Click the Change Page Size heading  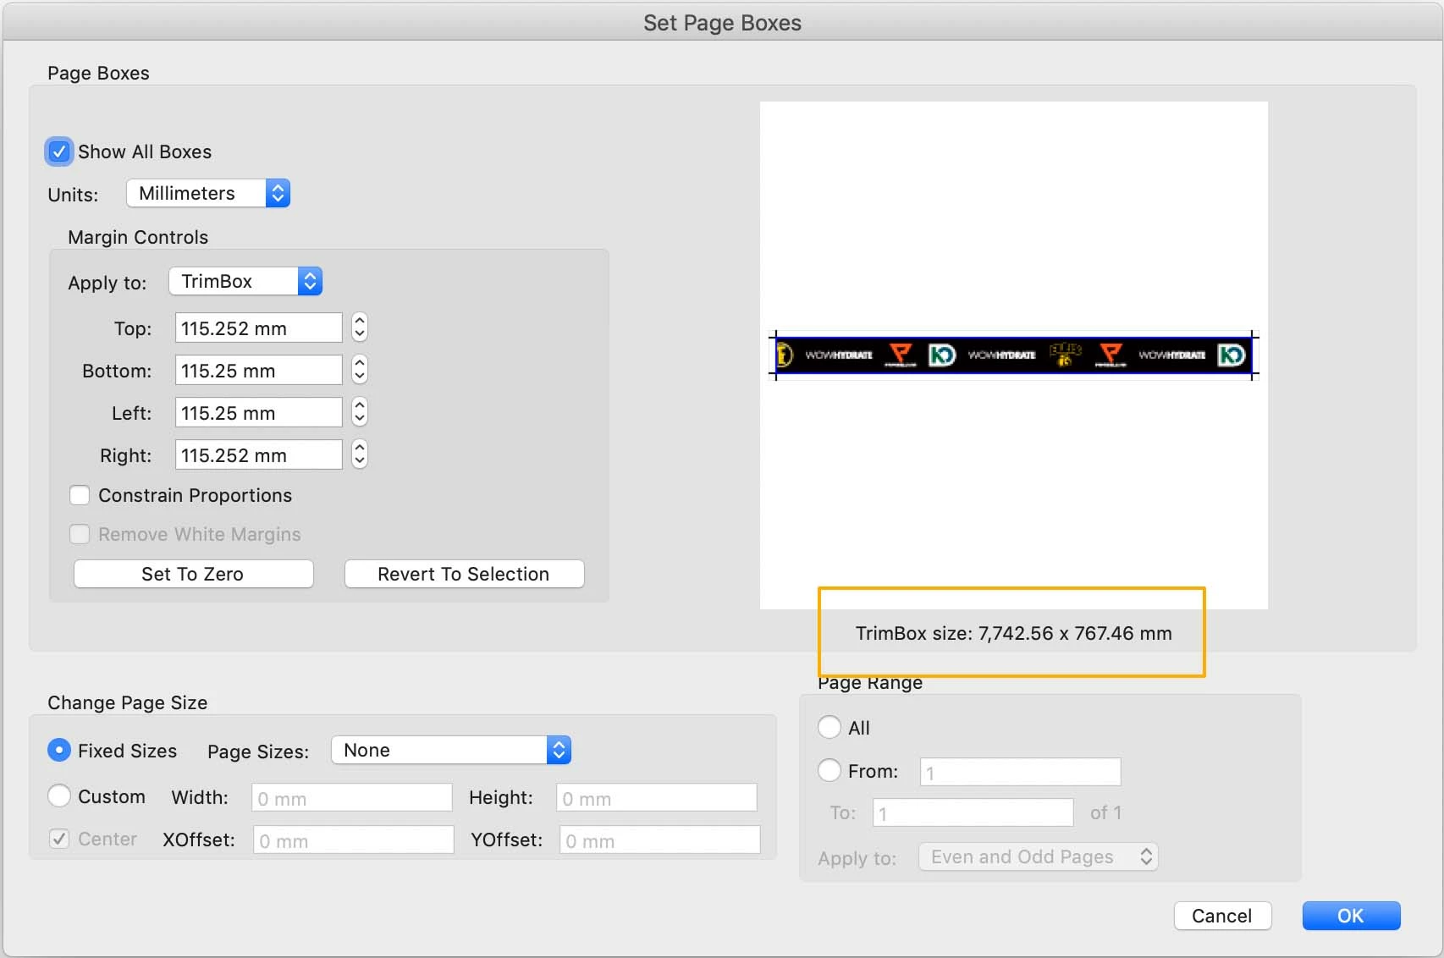[x=128, y=702]
